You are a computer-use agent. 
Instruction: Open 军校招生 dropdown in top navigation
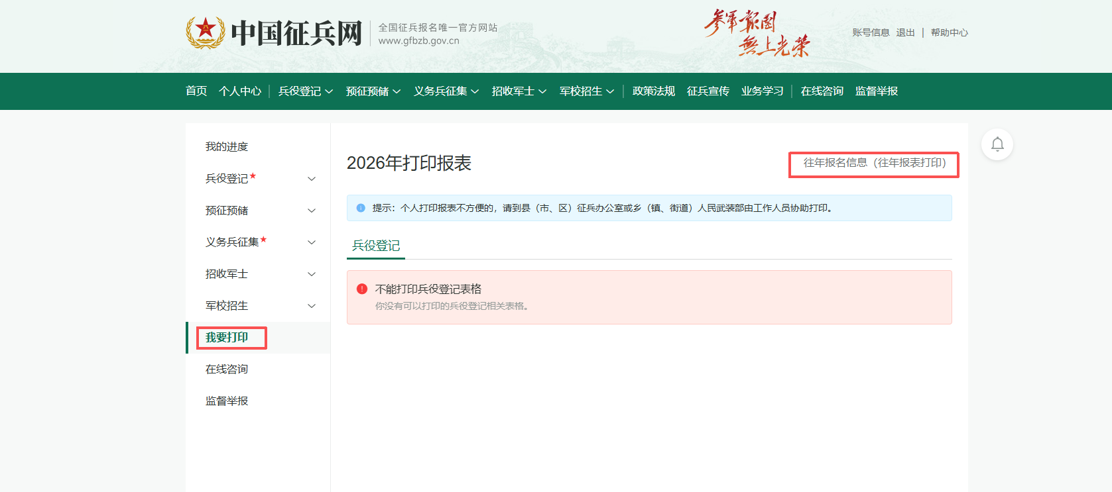586,91
